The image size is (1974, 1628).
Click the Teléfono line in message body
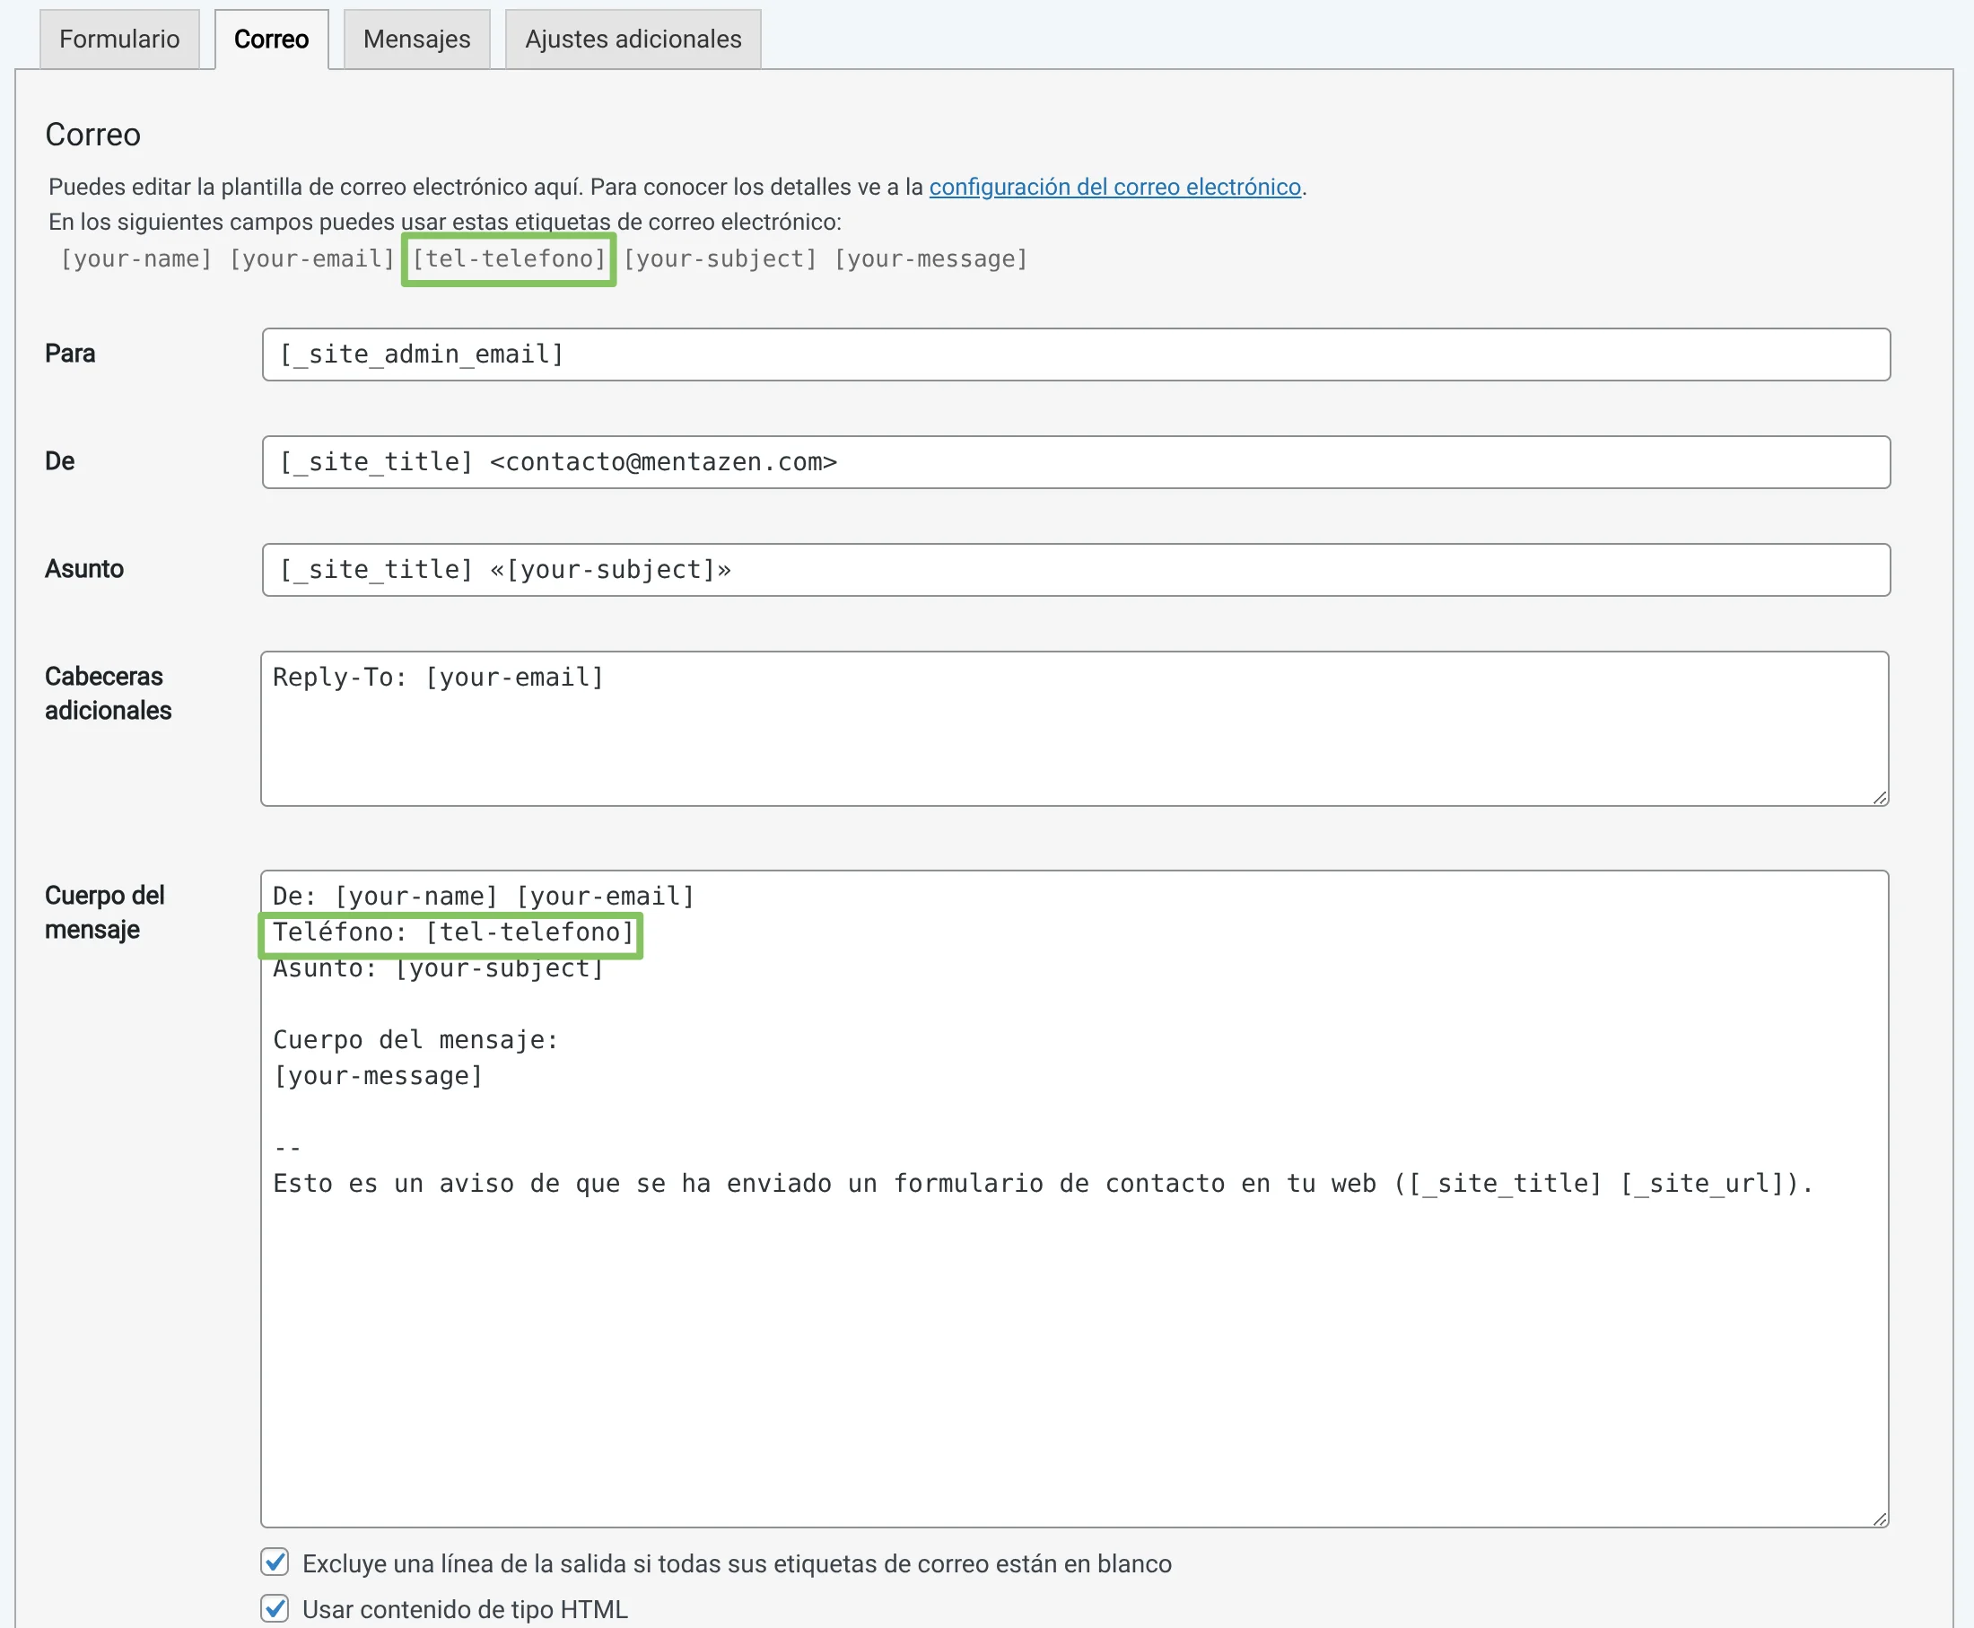453,932
